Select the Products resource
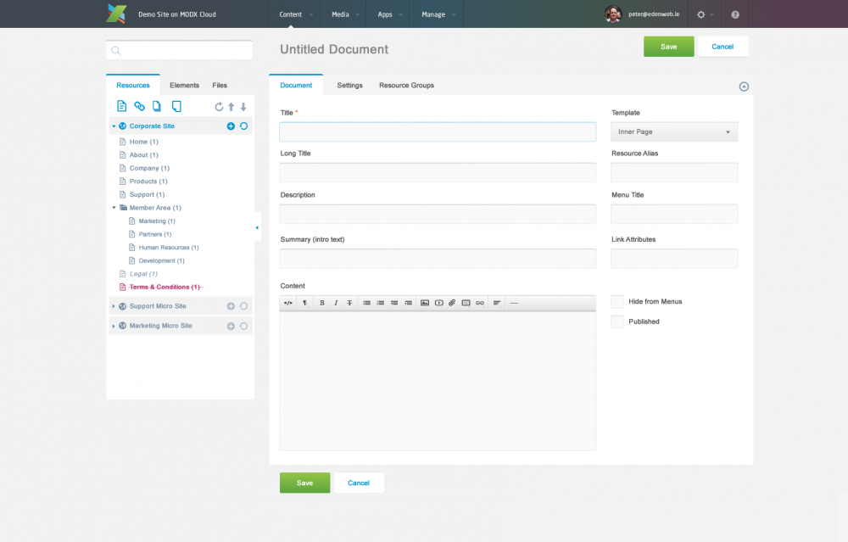This screenshot has width=848, height=542. (x=148, y=182)
